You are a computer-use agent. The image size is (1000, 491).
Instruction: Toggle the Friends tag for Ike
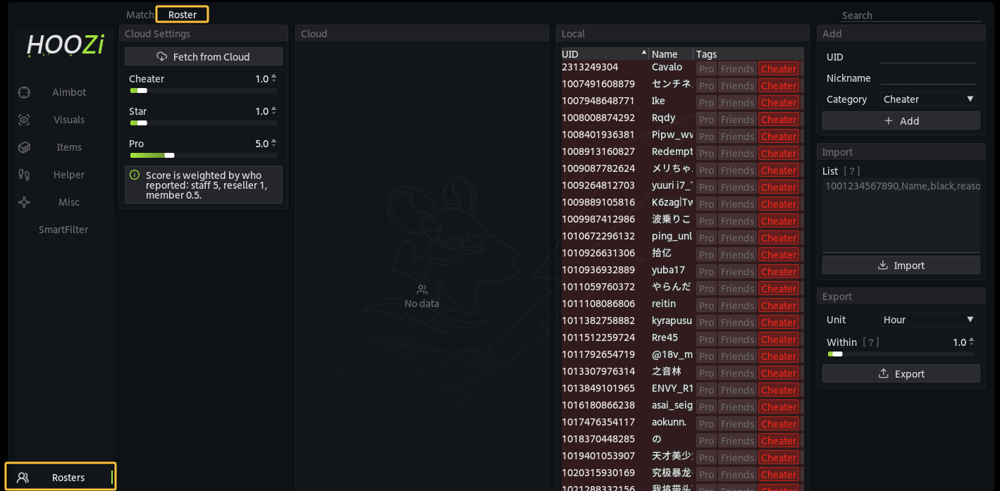(x=737, y=102)
